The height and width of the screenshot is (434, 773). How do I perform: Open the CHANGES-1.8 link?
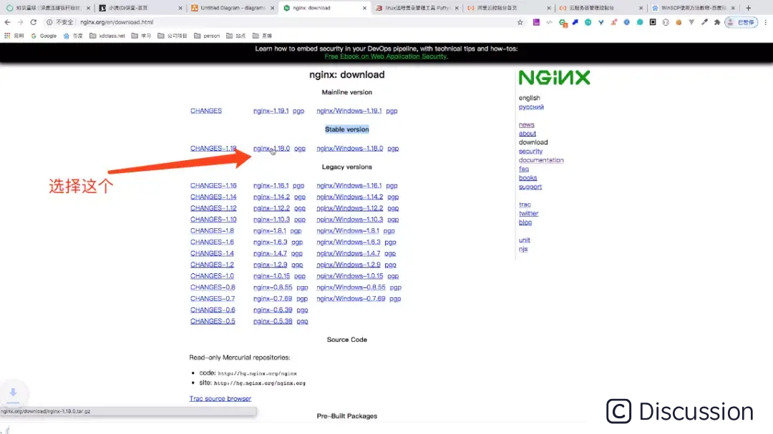(x=212, y=230)
